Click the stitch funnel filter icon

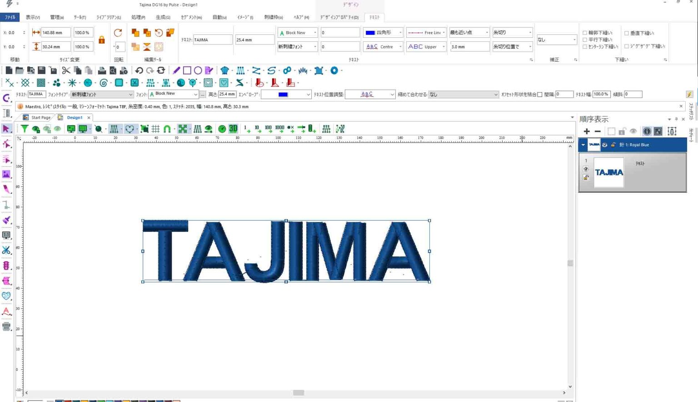click(x=24, y=129)
